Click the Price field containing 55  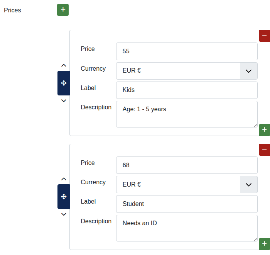186,51
